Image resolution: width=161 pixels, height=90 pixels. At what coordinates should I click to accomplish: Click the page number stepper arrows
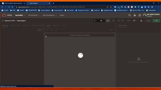tap(104, 20)
